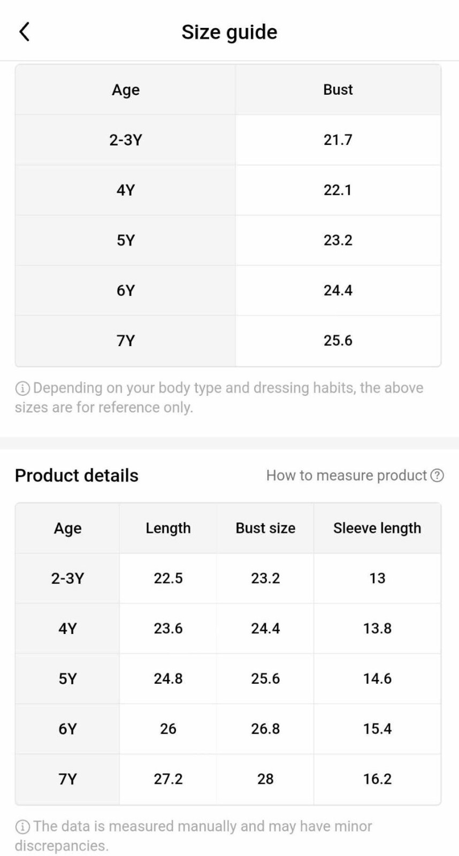459x856 pixels.
Task: Click the 'Sleeve length' column header
Action: [377, 528]
